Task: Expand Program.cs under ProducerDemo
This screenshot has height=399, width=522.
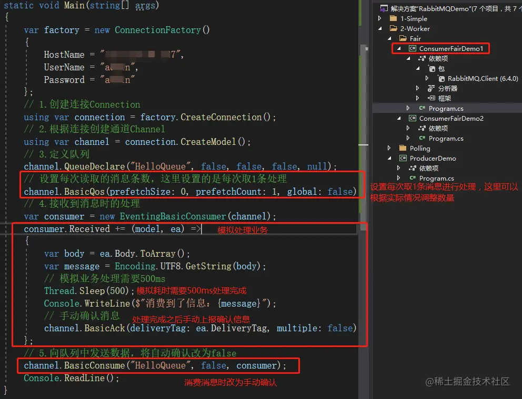Action: point(398,178)
